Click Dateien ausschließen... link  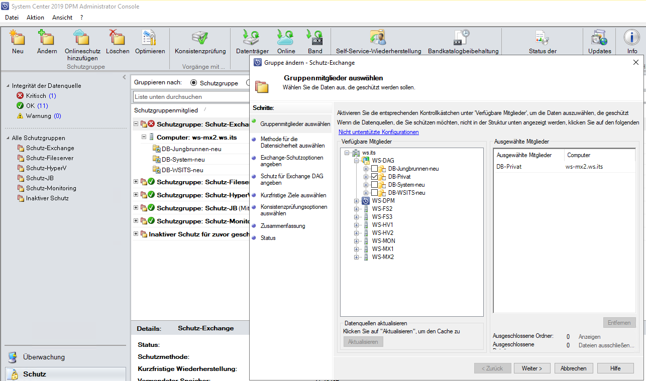point(606,346)
